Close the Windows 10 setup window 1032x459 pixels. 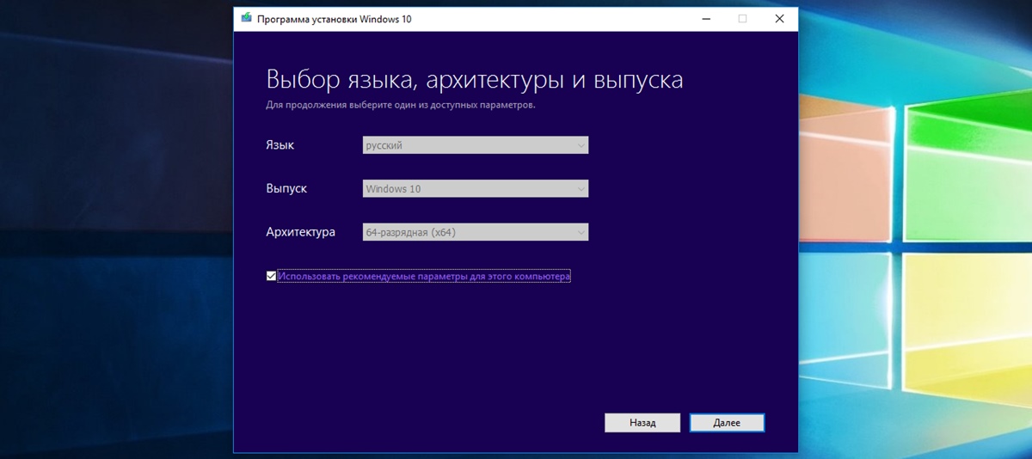(x=779, y=18)
